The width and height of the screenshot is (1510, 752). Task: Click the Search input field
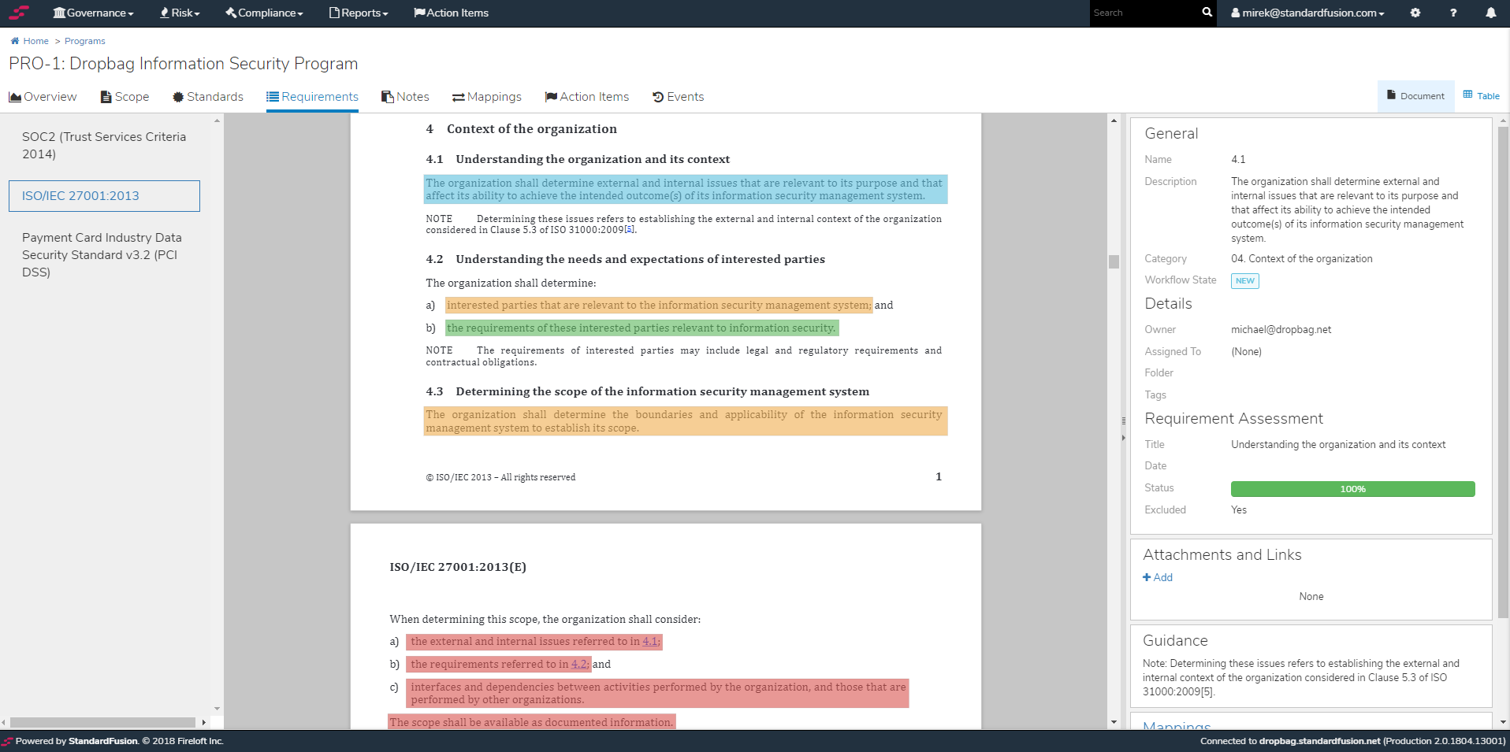pos(1144,13)
